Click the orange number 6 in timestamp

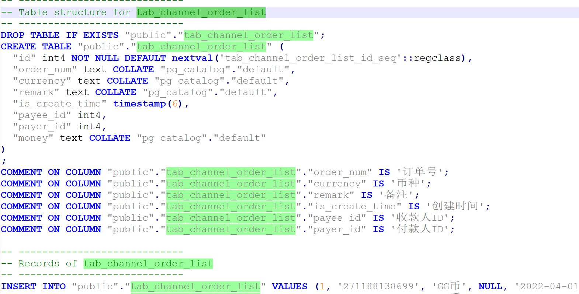[x=175, y=104]
